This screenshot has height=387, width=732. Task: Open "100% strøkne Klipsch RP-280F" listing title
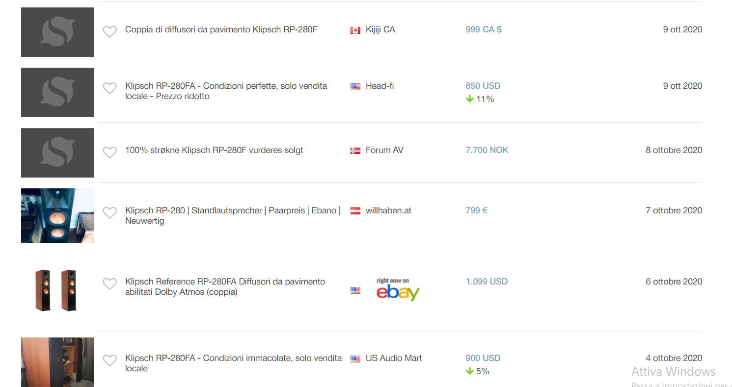click(214, 150)
